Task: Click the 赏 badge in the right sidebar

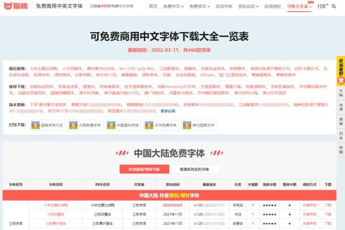Action: click(x=340, y=81)
